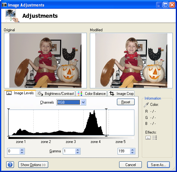Click the zone 1 label

21,142
